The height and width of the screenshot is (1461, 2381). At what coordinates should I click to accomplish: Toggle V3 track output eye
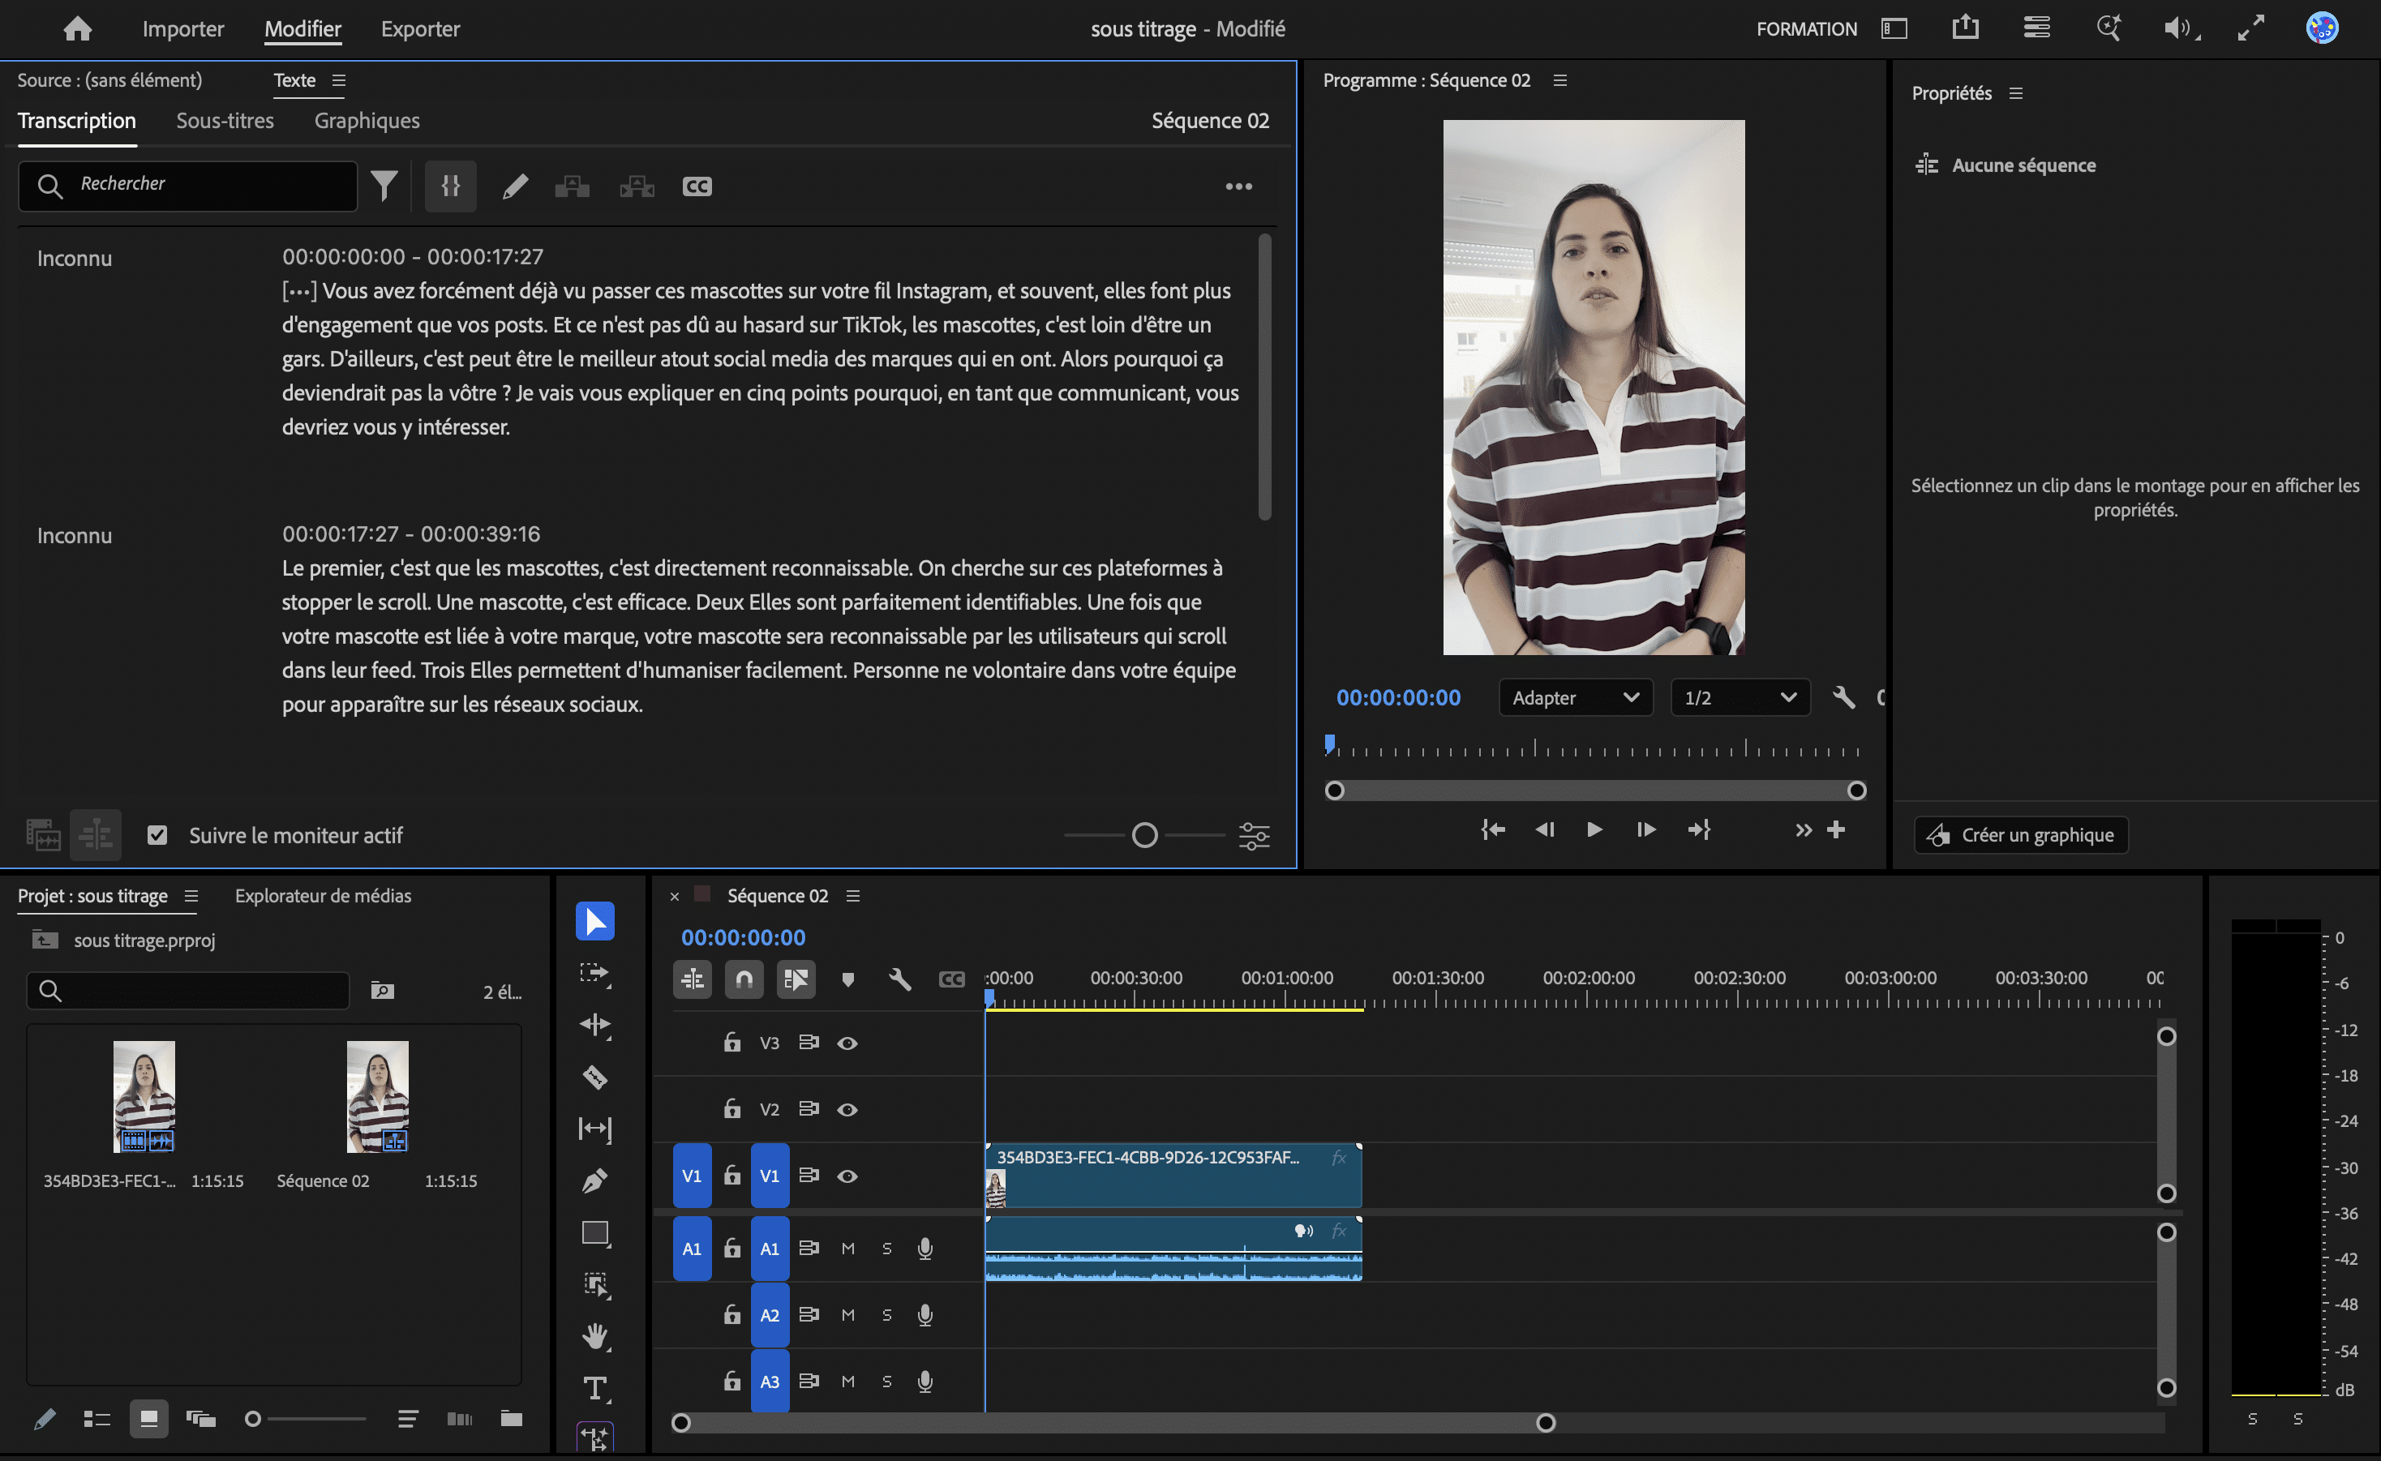pyautogui.click(x=847, y=1043)
